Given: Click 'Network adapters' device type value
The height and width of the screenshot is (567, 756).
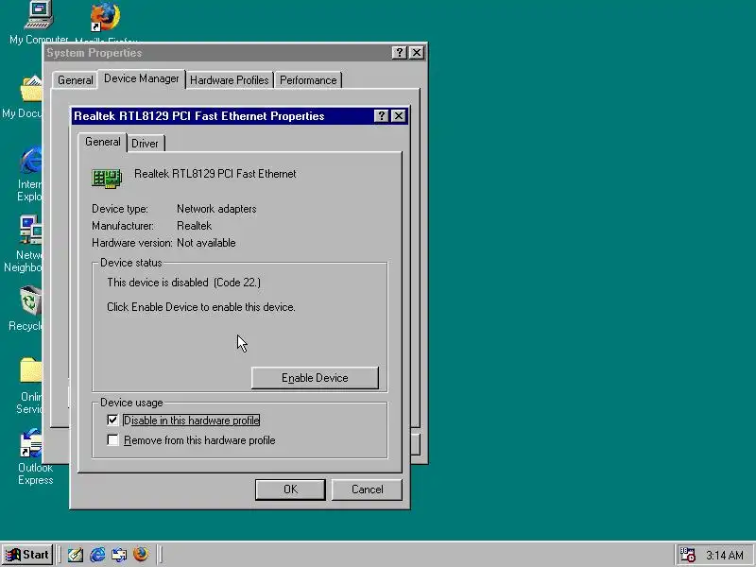Looking at the screenshot, I should (x=216, y=209).
